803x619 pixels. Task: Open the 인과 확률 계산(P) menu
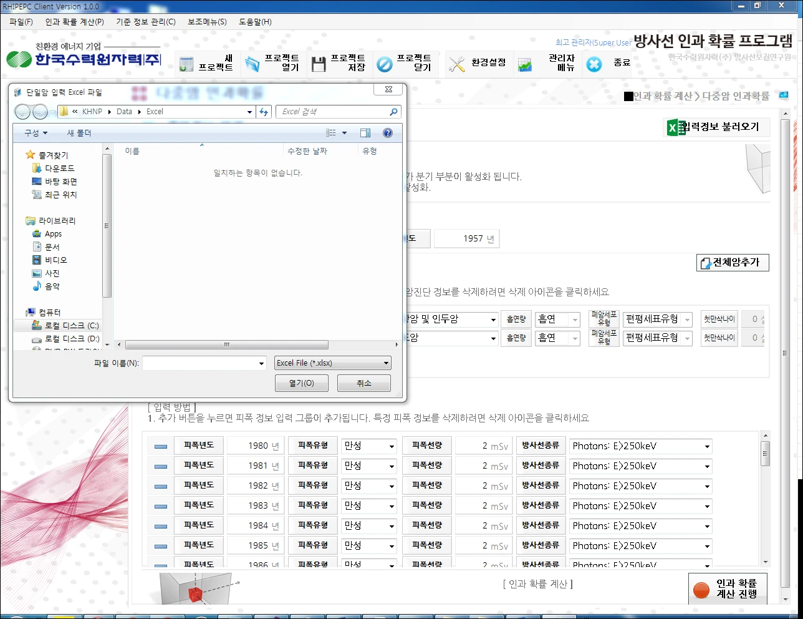[x=74, y=22]
